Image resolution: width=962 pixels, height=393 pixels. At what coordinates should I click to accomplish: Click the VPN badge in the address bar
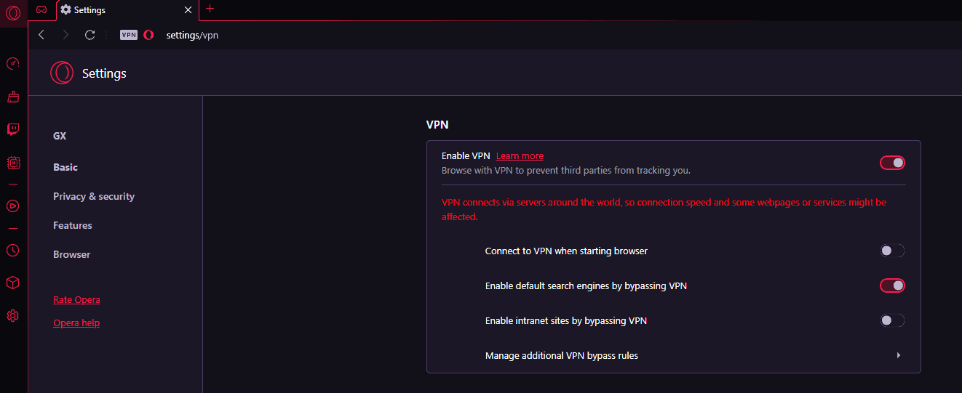click(x=129, y=35)
